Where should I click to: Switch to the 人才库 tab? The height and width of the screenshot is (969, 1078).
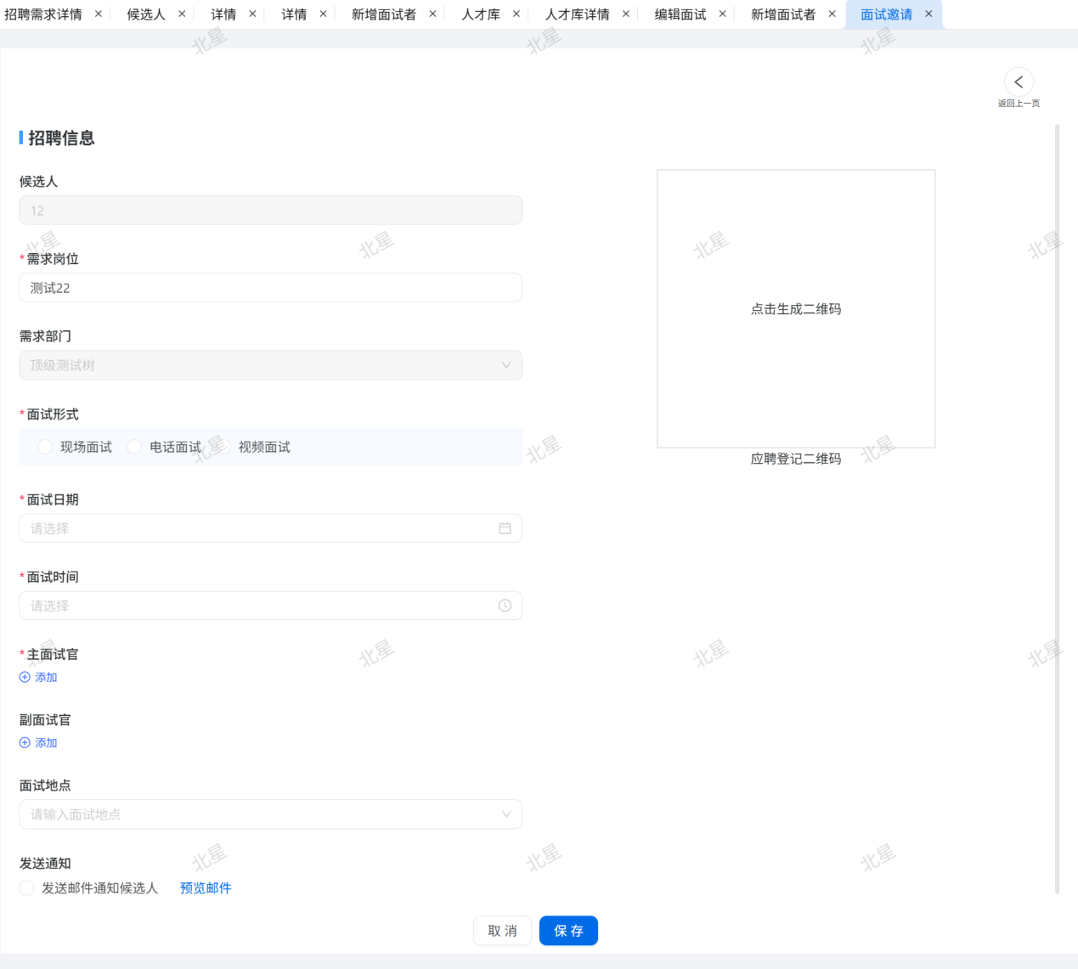point(481,14)
